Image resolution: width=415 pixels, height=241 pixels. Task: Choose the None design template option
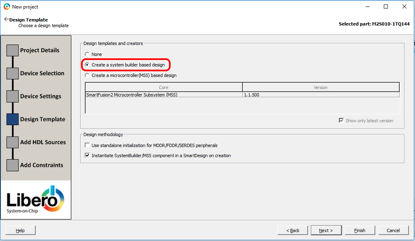tap(87, 54)
